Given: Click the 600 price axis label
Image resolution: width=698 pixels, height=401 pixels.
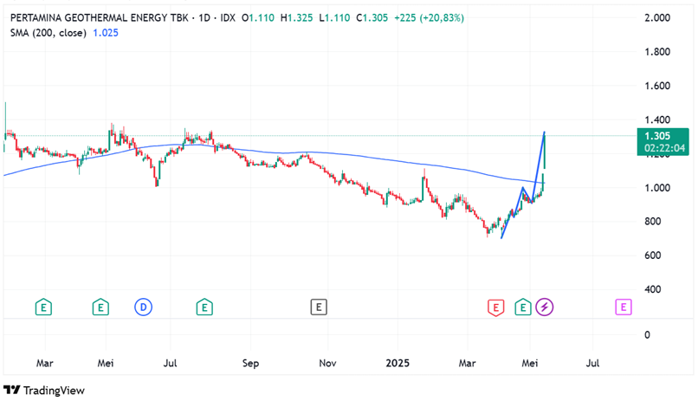Looking at the screenshot, I should pos(653,255).
